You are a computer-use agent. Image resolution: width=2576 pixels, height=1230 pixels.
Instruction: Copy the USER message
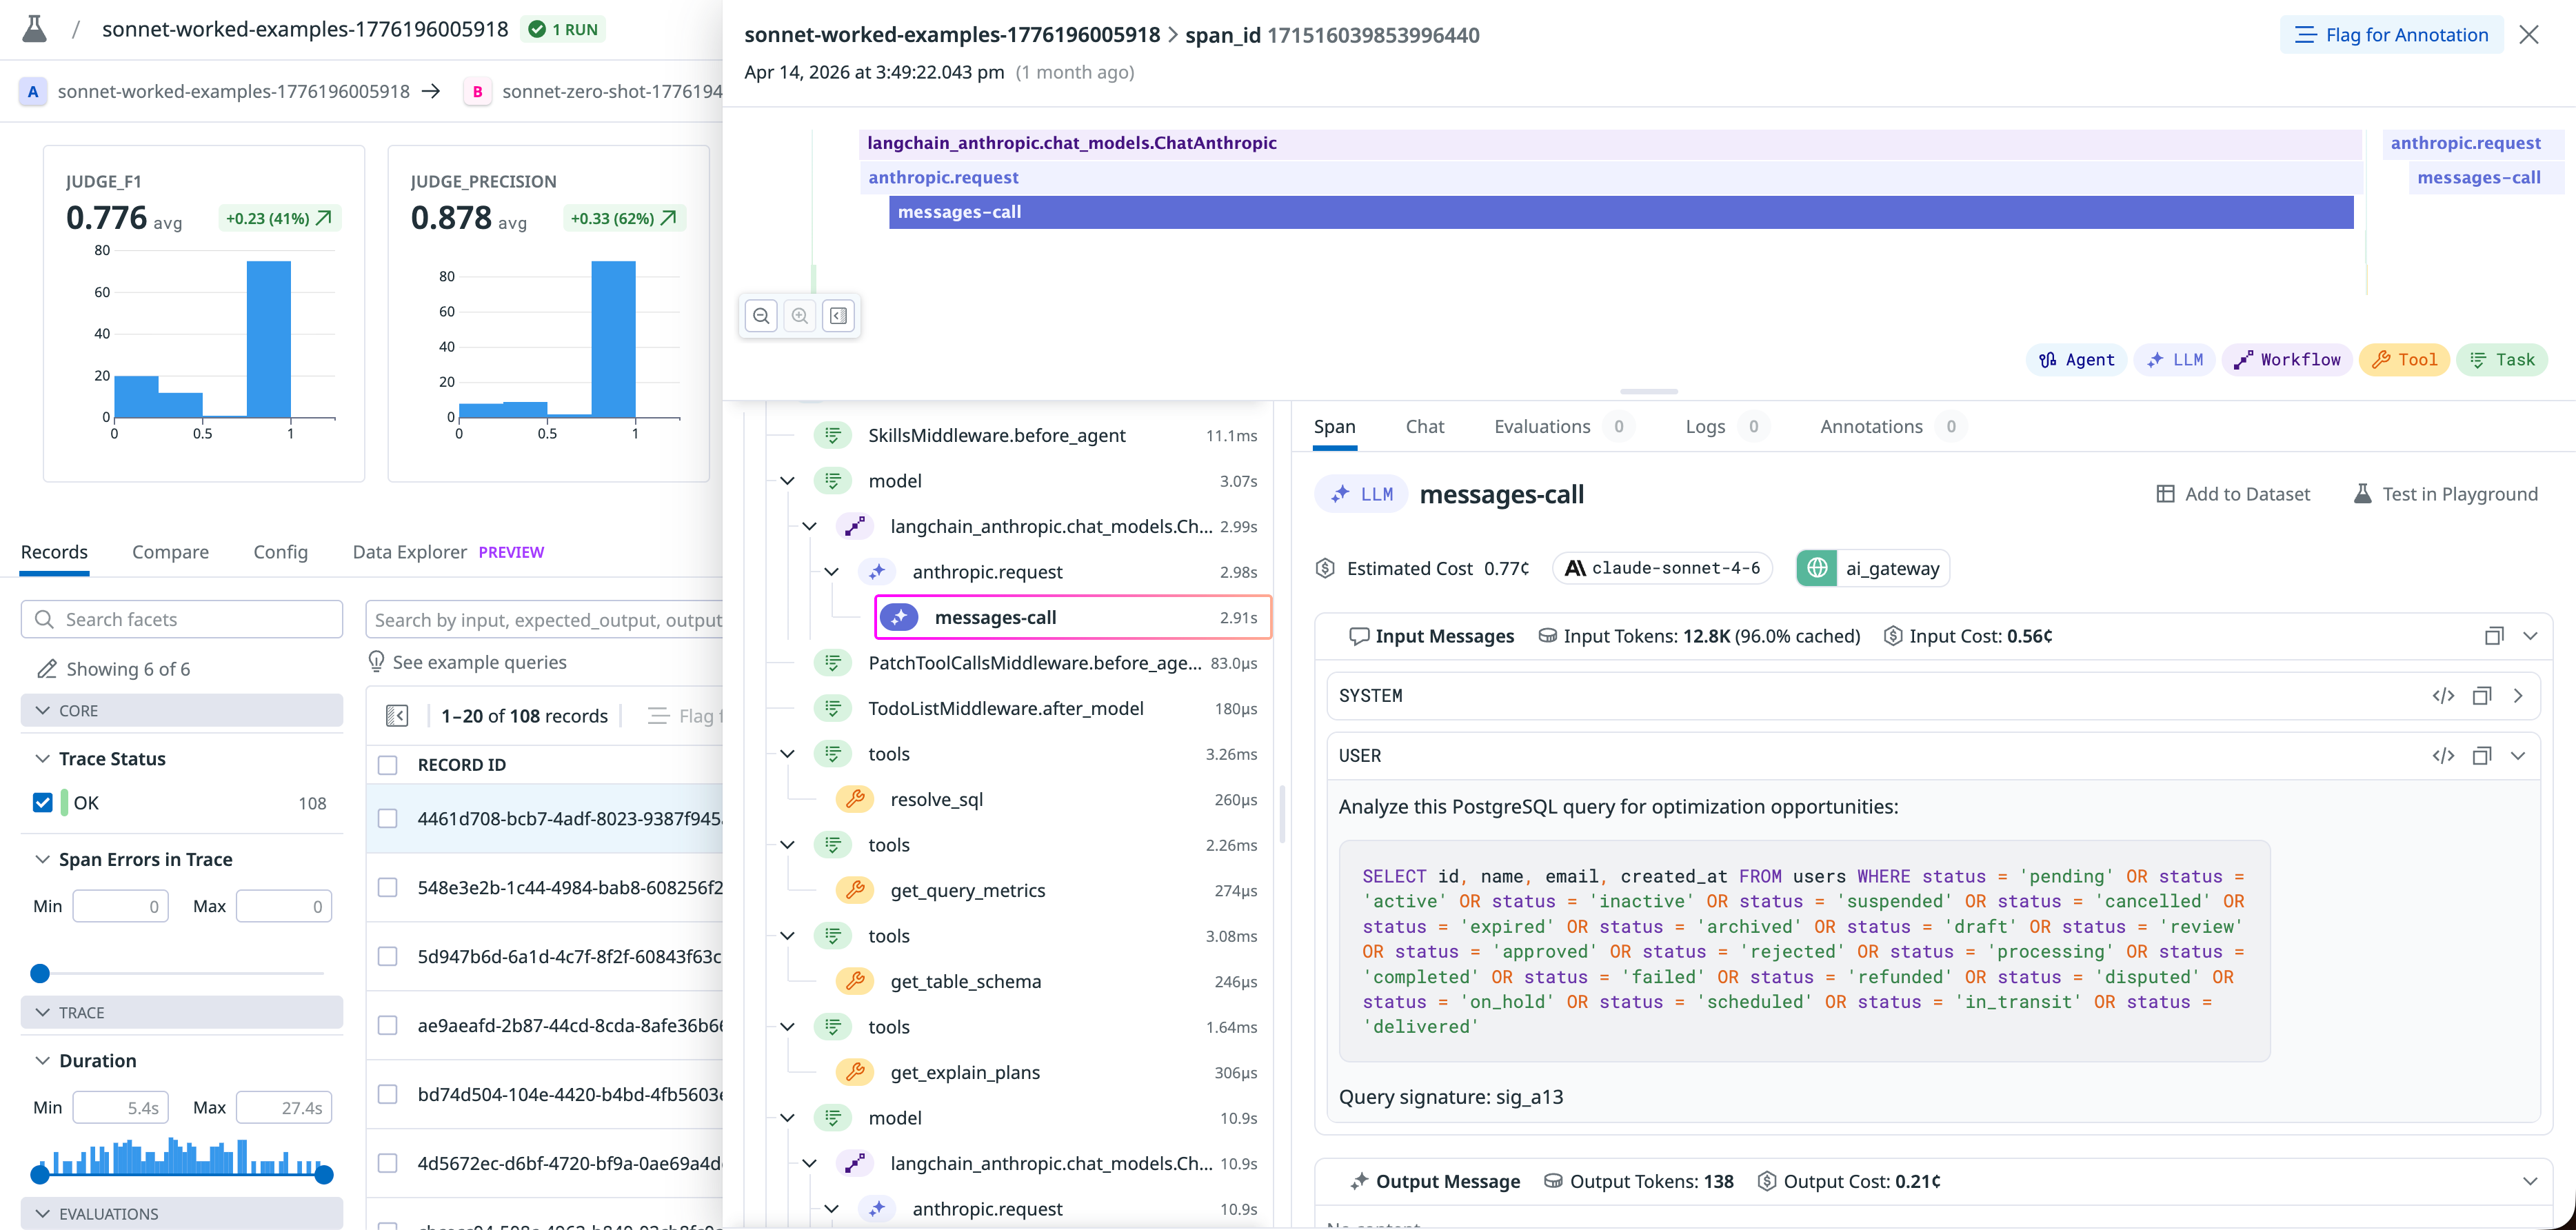pyautogui.click(x=2482, y=756)
